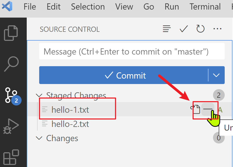This screenshot has height=167, width=233.
Task: Click the commit message input field
Action: [x=132, y=52]
